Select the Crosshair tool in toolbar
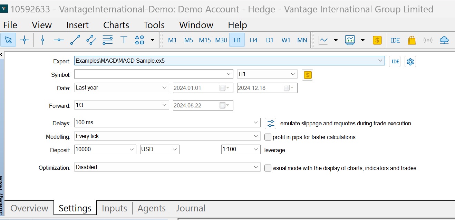Image resolution: width=455 pixels, height=220 pixels. [25, 40]
